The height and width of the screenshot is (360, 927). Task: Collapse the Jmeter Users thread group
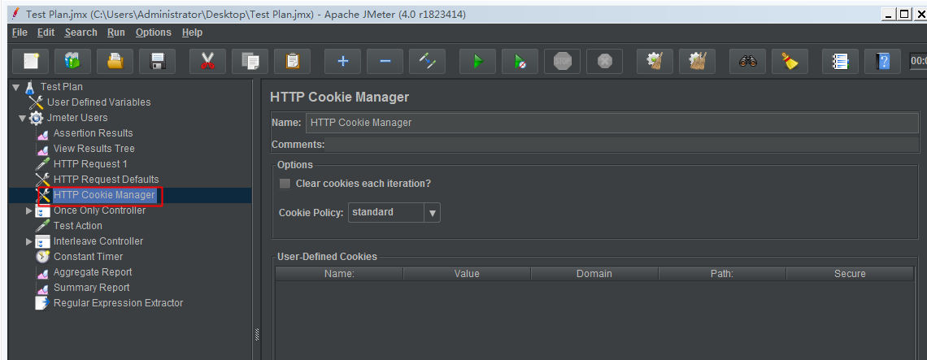coord(23,118)
